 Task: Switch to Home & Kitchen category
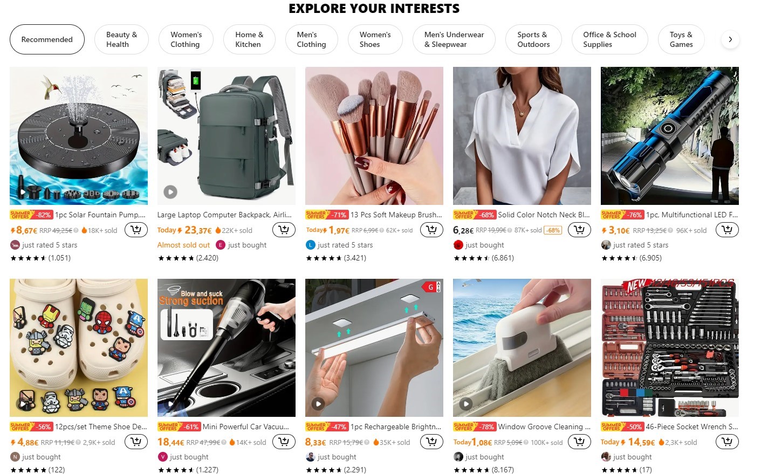(x=249, y=39)
